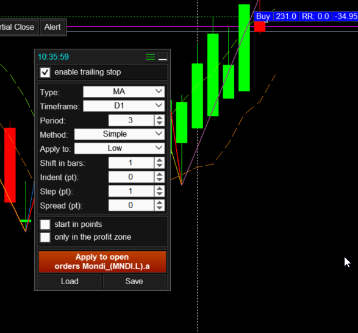The height and width of the screenshot is (333, 358).
Task: Select the red order marker on chart
Action: (260, 26)
